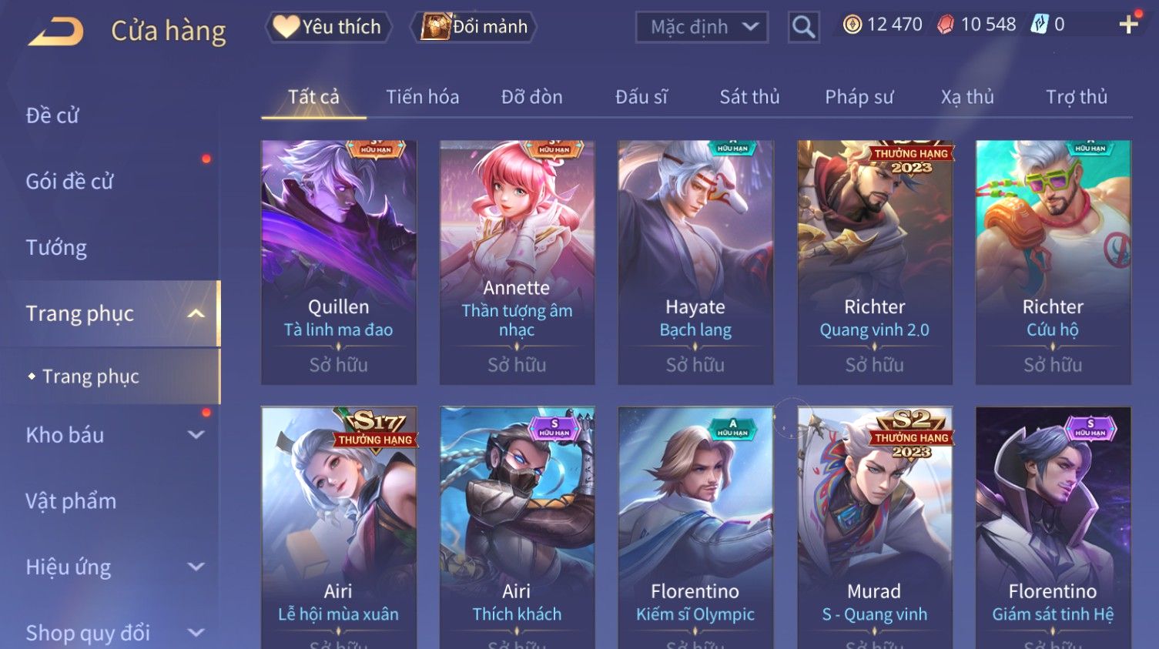This screenshot has height=649, width=1159.
Task: Open Gói đề cử in sidebar
Action: coord(69,182)
